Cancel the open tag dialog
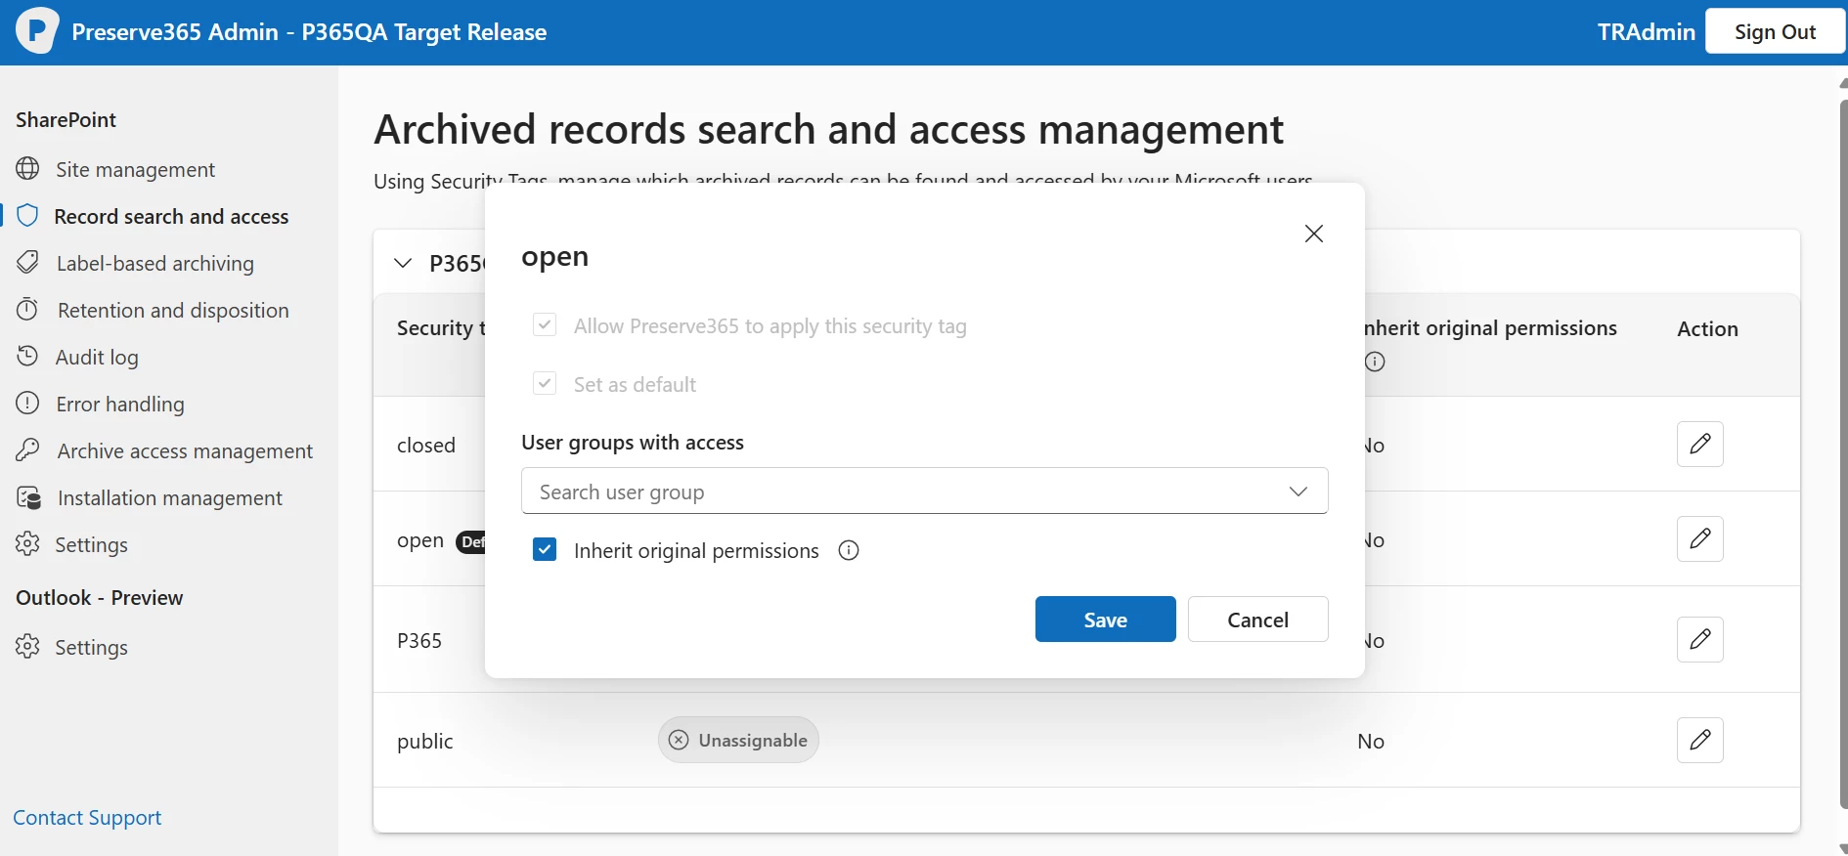1848x856 pixels. coord(1257,619)
